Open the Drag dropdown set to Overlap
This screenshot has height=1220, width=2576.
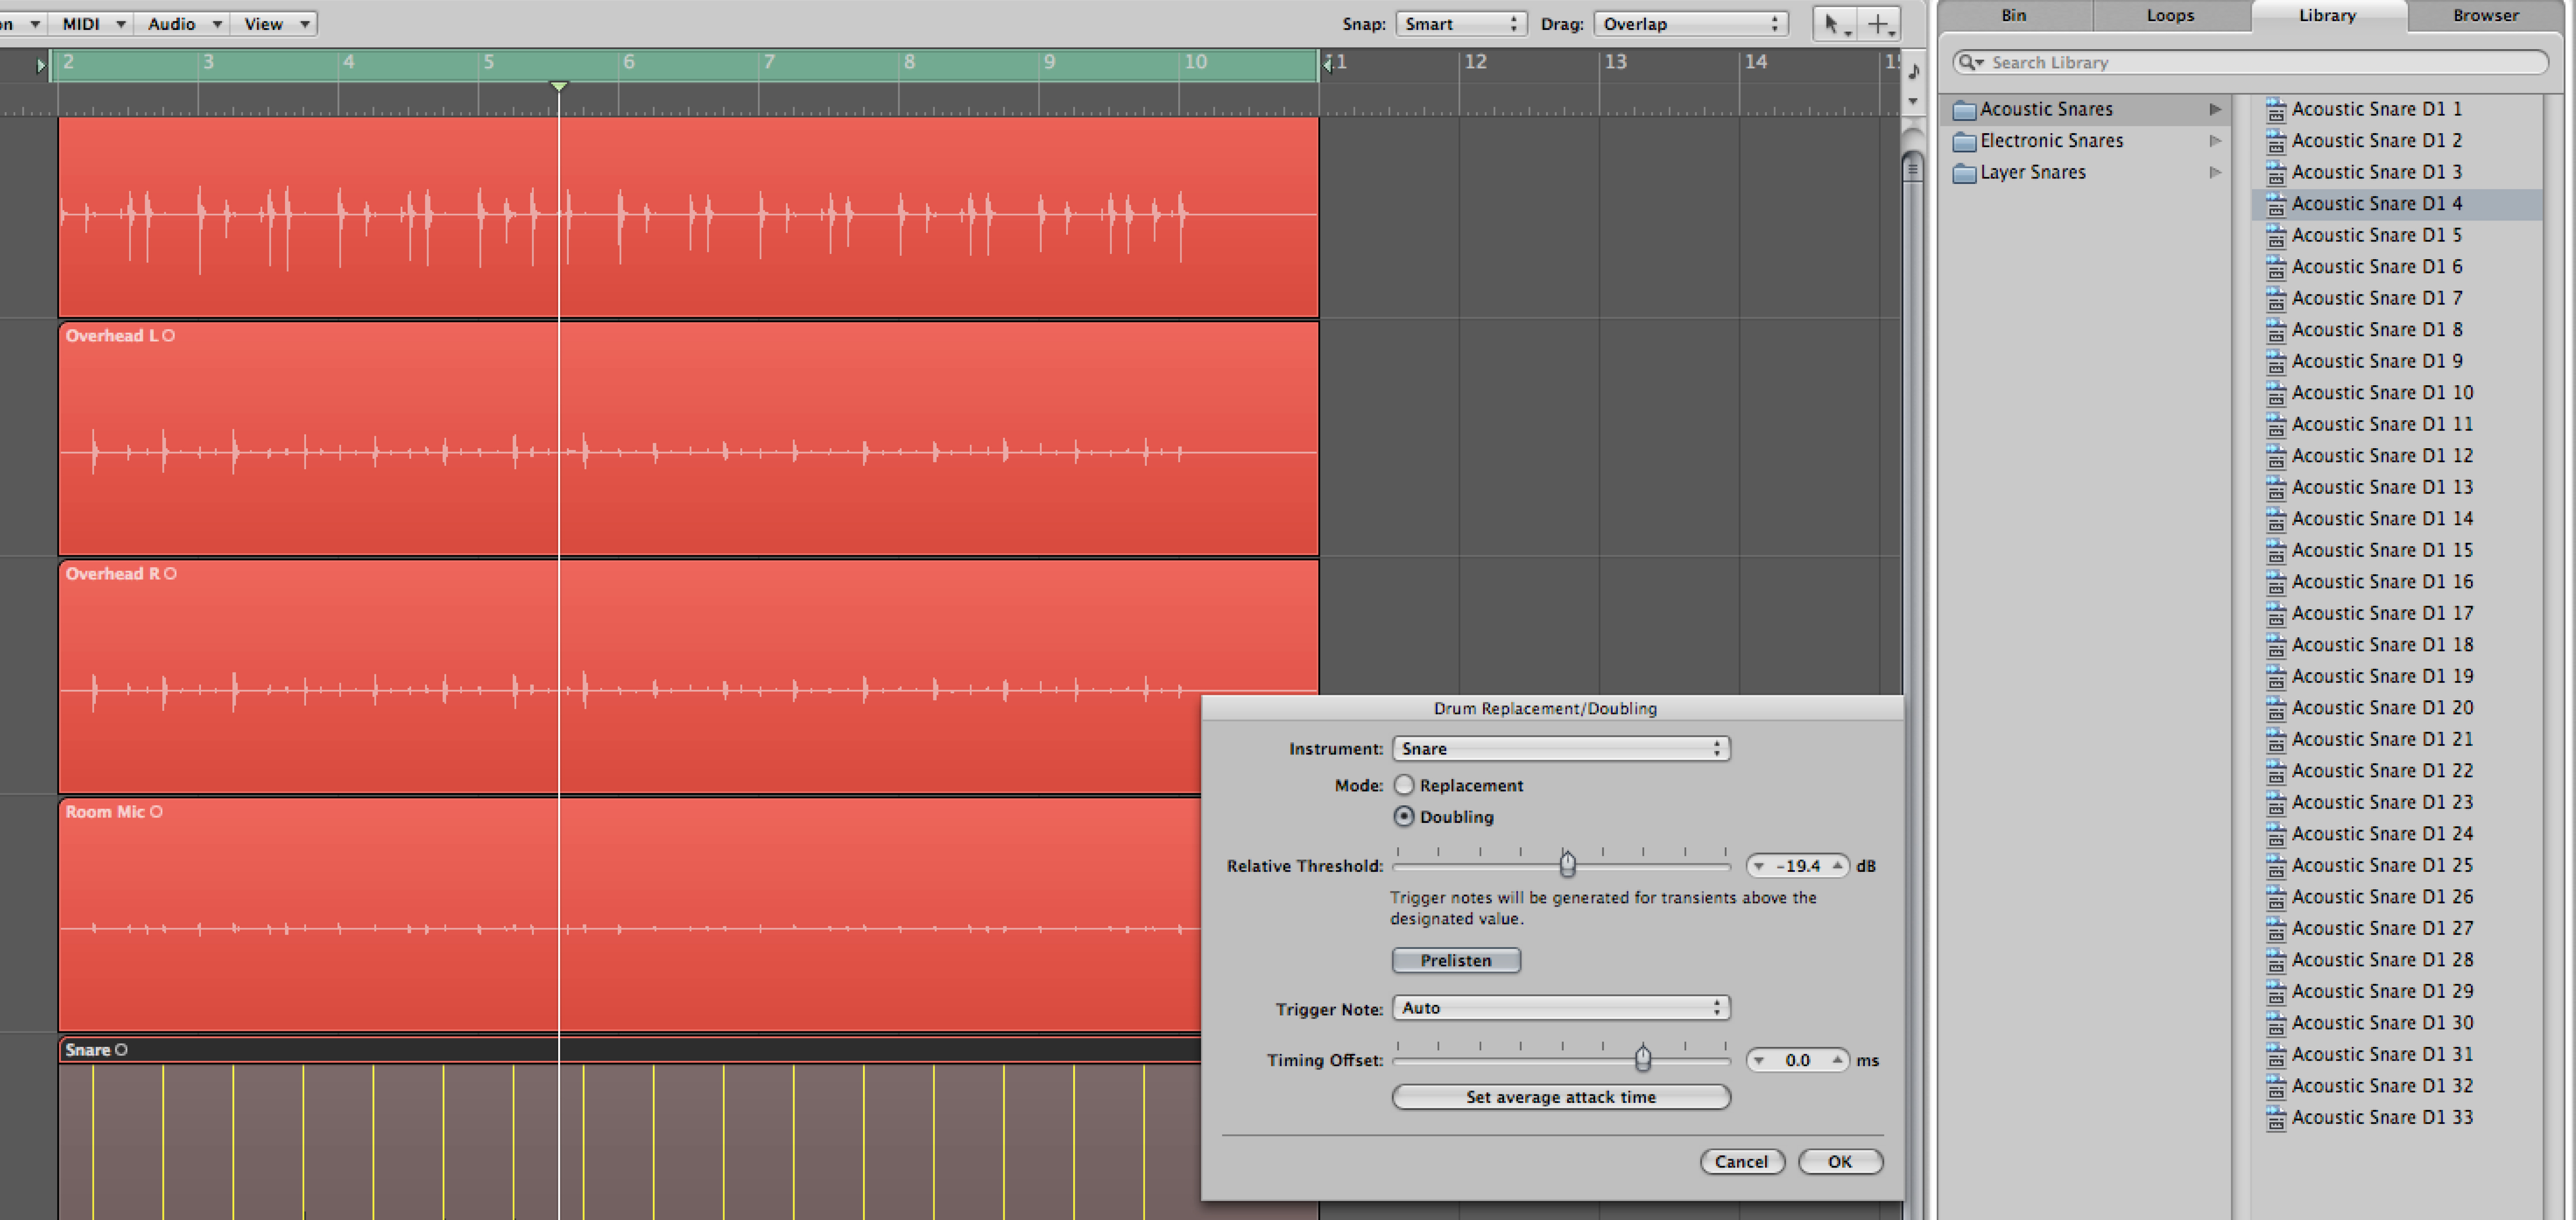point(1691,24)
